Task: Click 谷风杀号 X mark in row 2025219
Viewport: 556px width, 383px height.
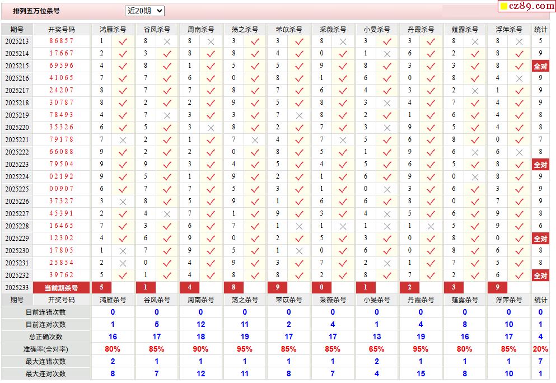Action: [167, 115]
